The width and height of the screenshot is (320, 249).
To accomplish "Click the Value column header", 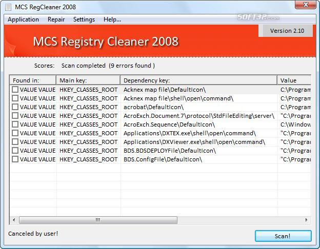I will click(294, 80).
